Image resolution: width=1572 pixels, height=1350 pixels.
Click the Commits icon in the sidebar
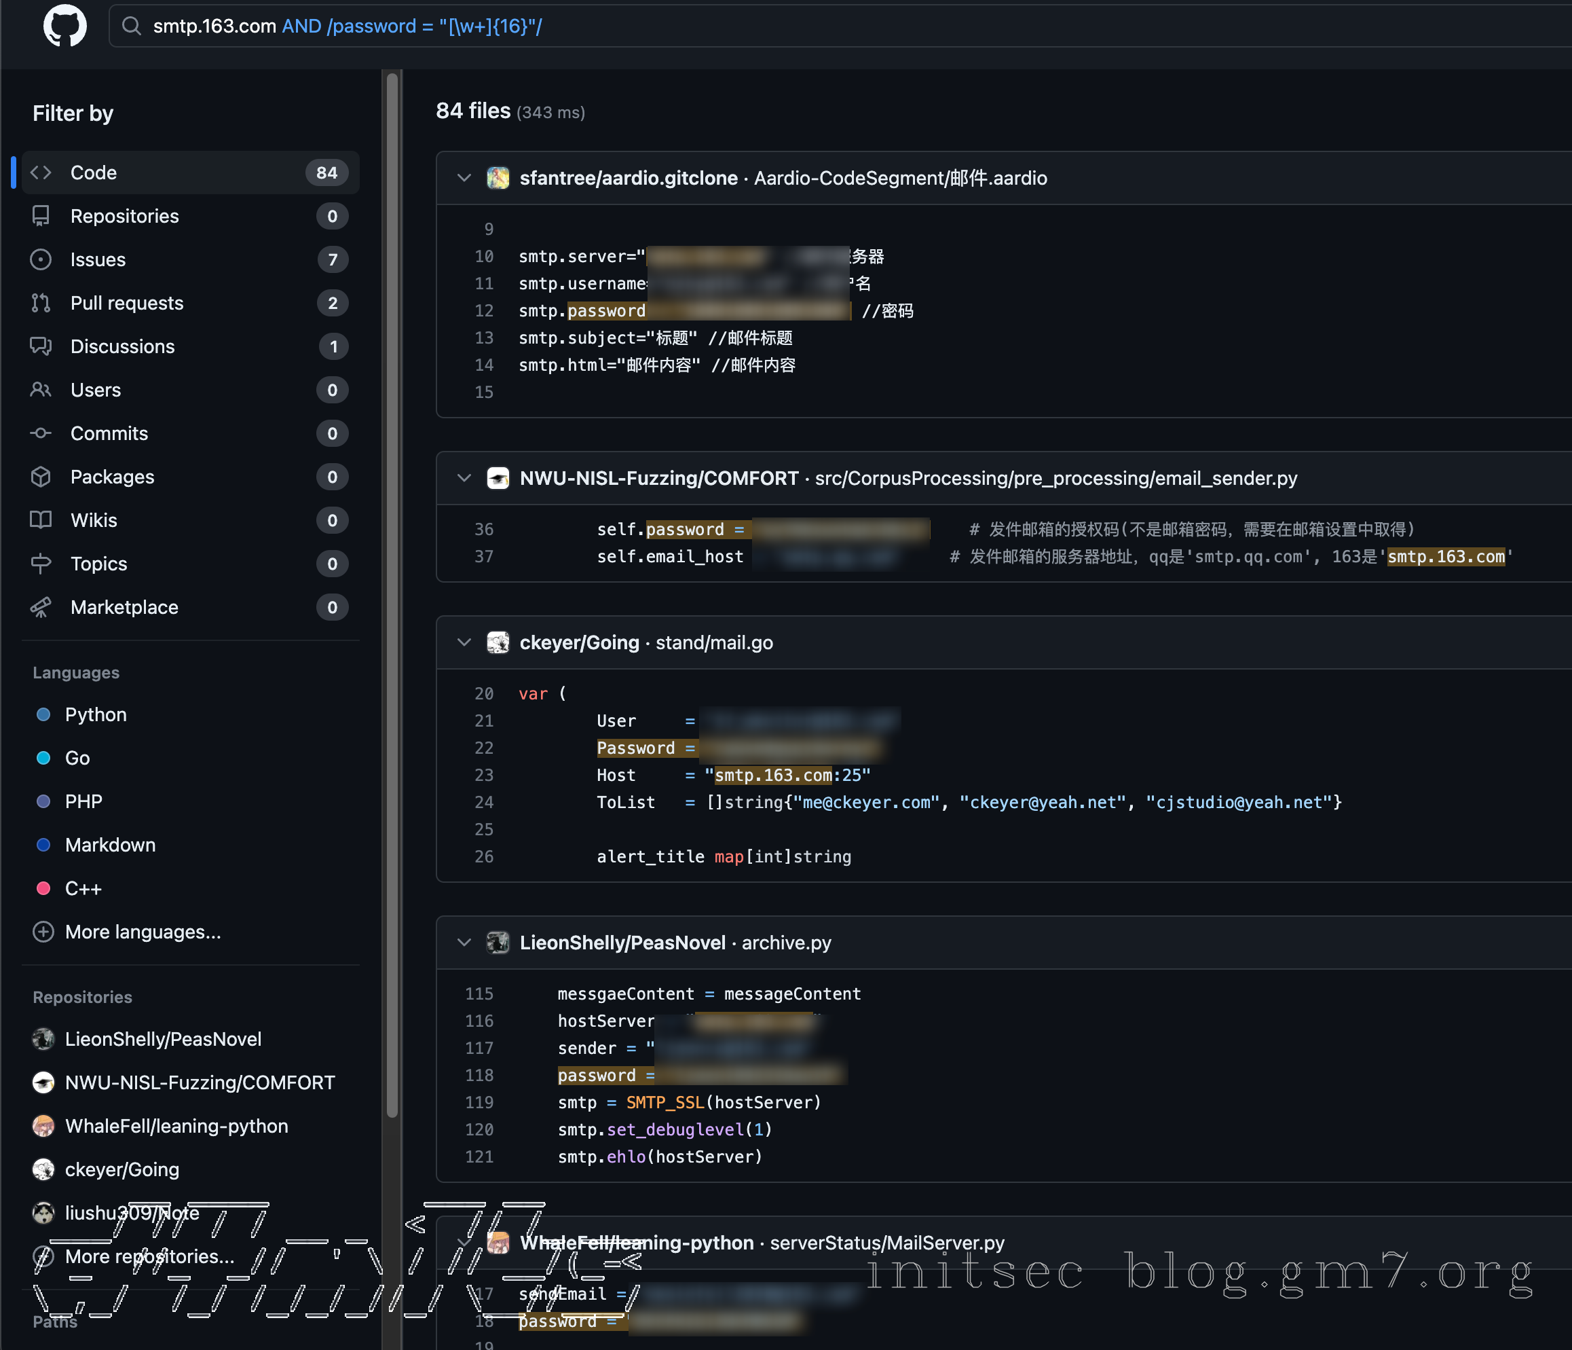(41, 433)
